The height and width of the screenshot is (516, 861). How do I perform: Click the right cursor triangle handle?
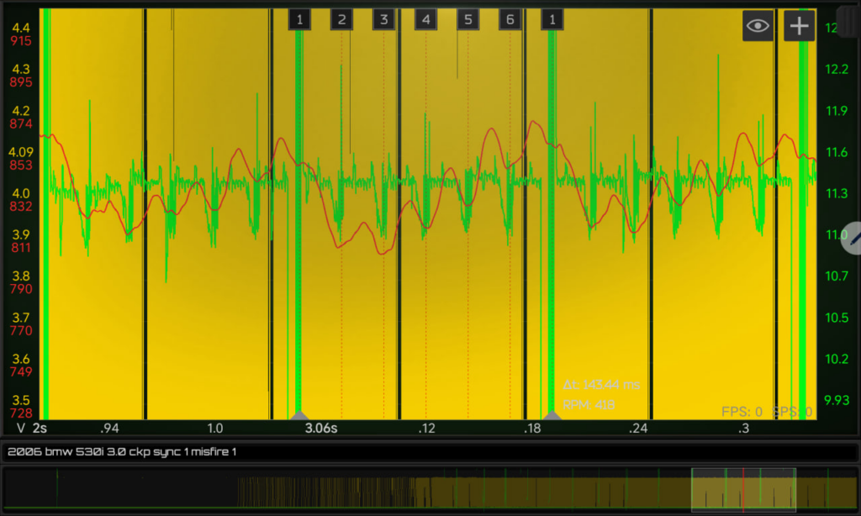[x=552, y=415]
